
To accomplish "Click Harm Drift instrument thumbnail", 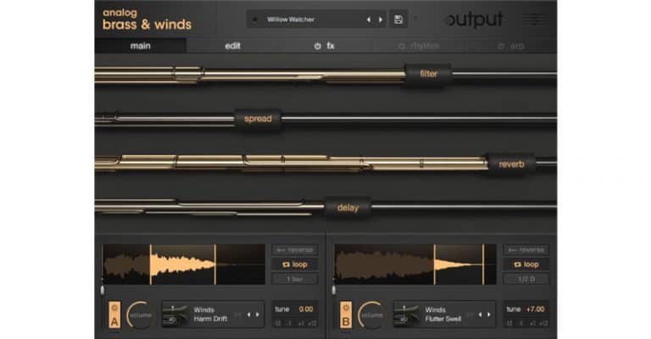I will [x=176, y=315].
